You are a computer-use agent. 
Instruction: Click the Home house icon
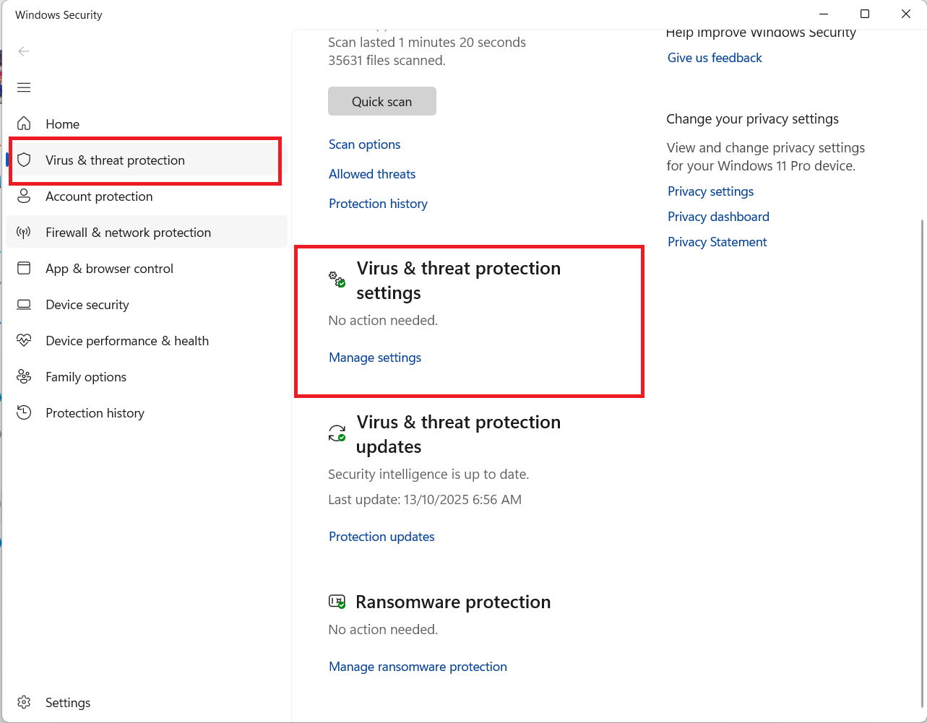click(x=24, y=124)
